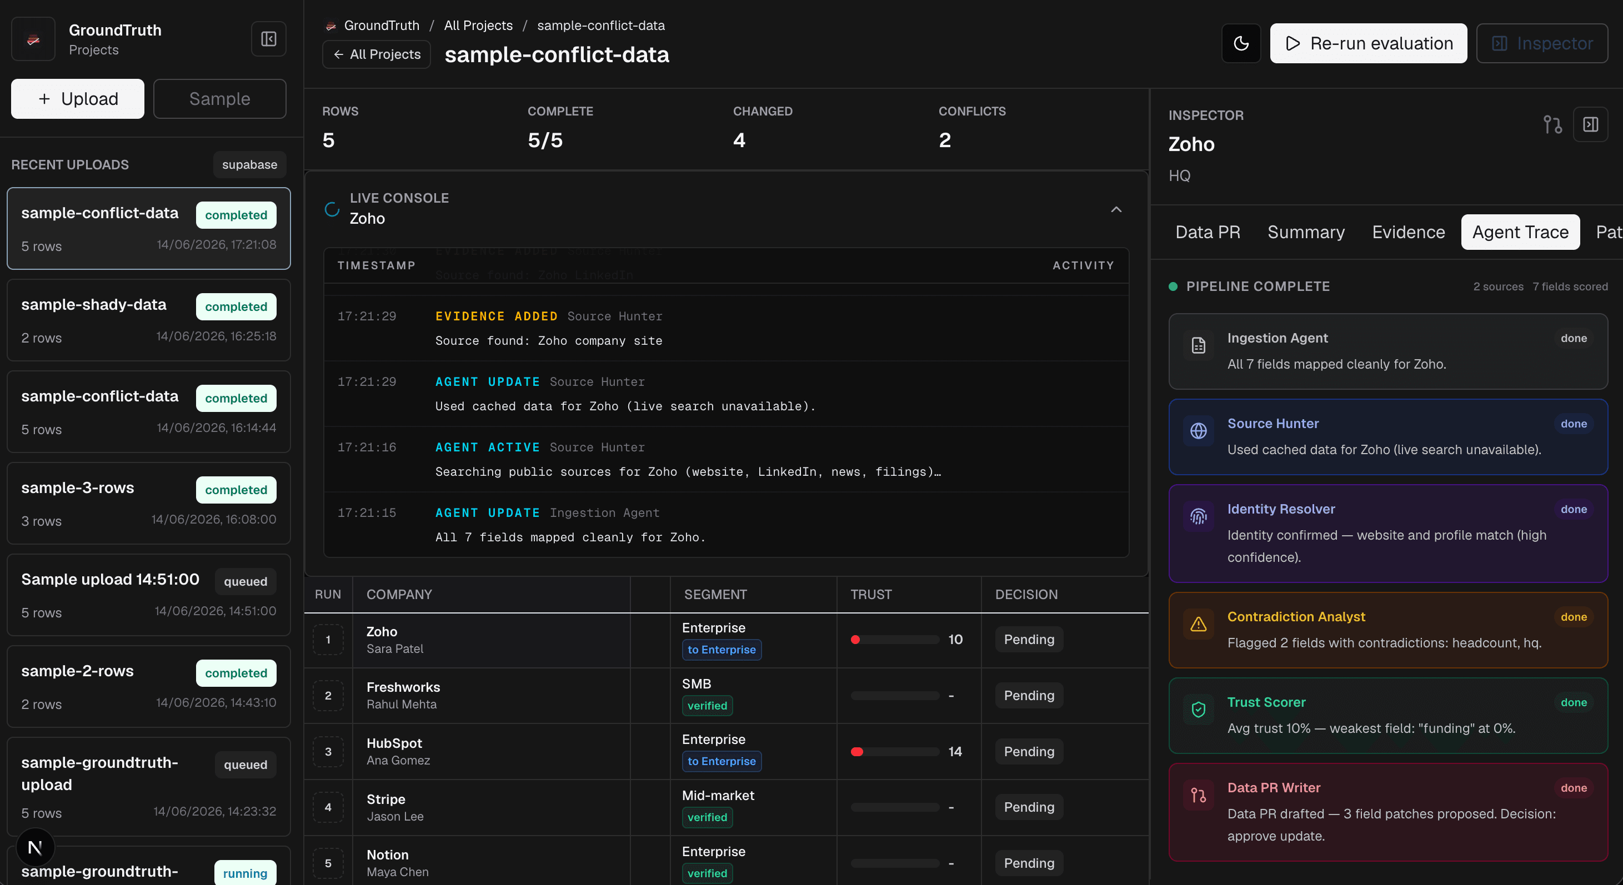Image resolution: width=1623 pixels, height=885 pixels.
Task: Click the pull request icon in Inspector header
Action: pos(1552,125)
